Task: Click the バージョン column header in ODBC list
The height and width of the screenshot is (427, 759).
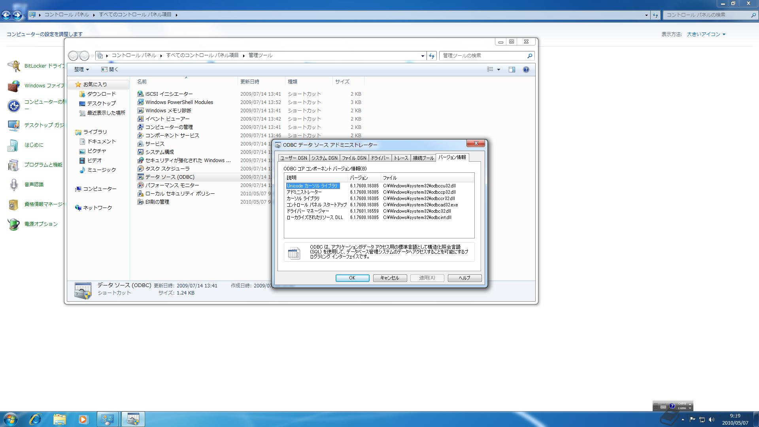Action: coord(364,178)
